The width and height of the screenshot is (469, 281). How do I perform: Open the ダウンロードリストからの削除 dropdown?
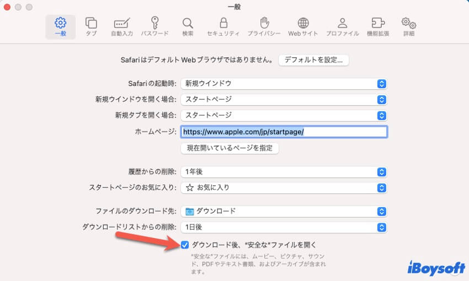pyautogui.click(x=284, y=227)
